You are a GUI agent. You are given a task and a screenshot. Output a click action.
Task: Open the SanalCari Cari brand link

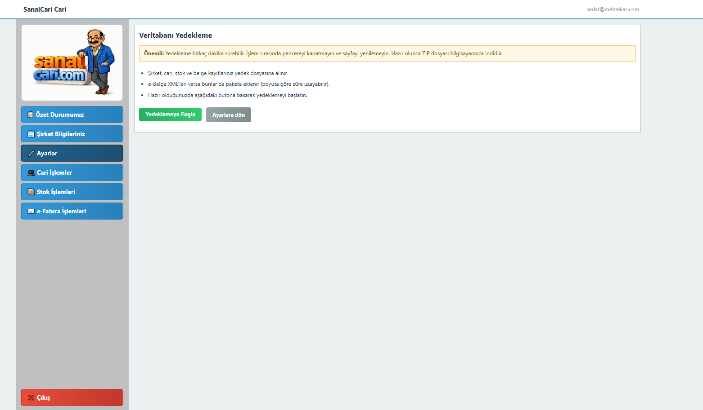click(45, 9)
